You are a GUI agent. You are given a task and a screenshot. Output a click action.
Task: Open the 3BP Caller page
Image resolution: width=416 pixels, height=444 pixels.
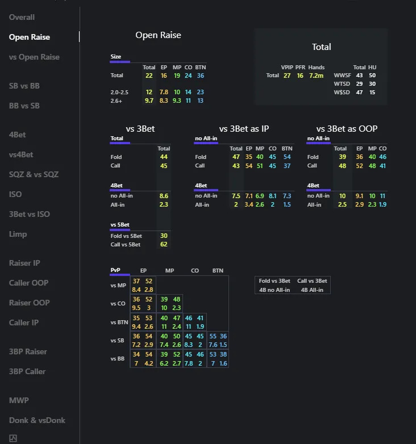click(27, 371)
